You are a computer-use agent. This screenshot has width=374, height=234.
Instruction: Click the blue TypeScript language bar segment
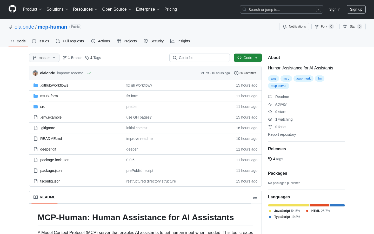pos(337,205)
